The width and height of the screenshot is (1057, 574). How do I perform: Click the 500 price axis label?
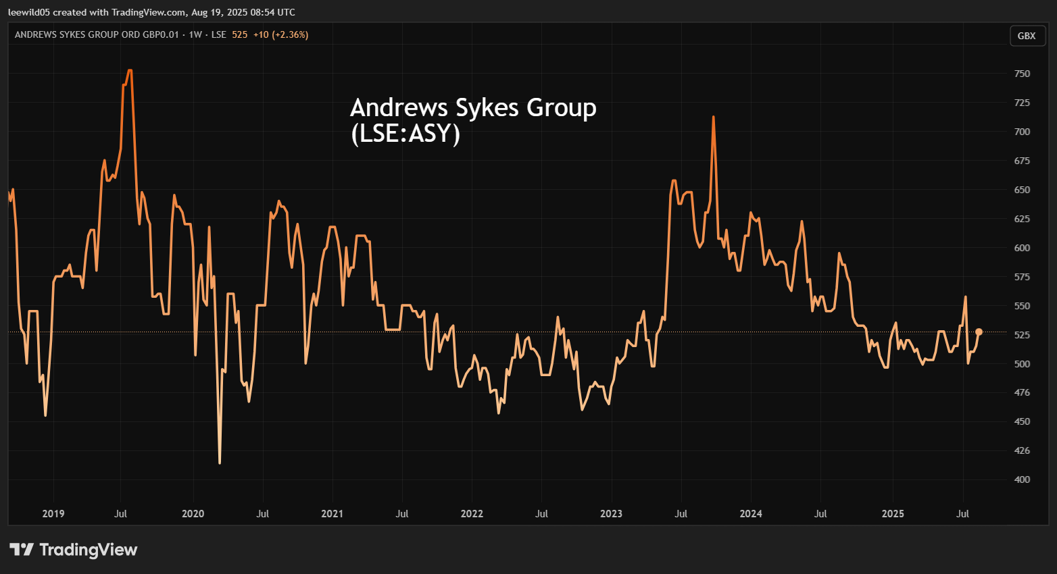point(1022,364)
